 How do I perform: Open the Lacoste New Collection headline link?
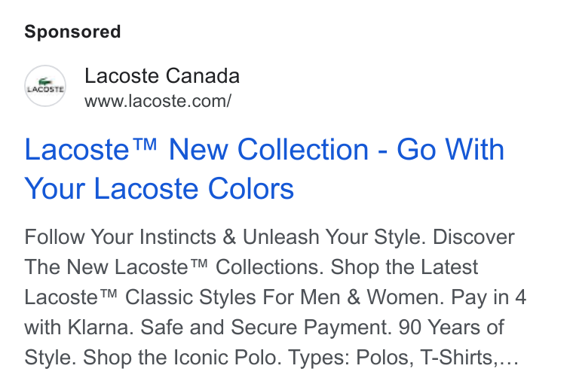click(x=264, y=169)
